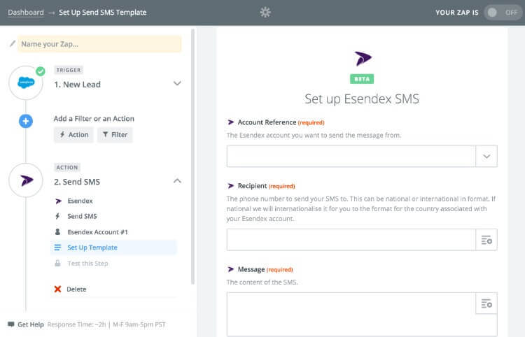The height and width of the screenshot is (337, 525).
Task: Click the Get Help link
Action: tap(31, 324)
